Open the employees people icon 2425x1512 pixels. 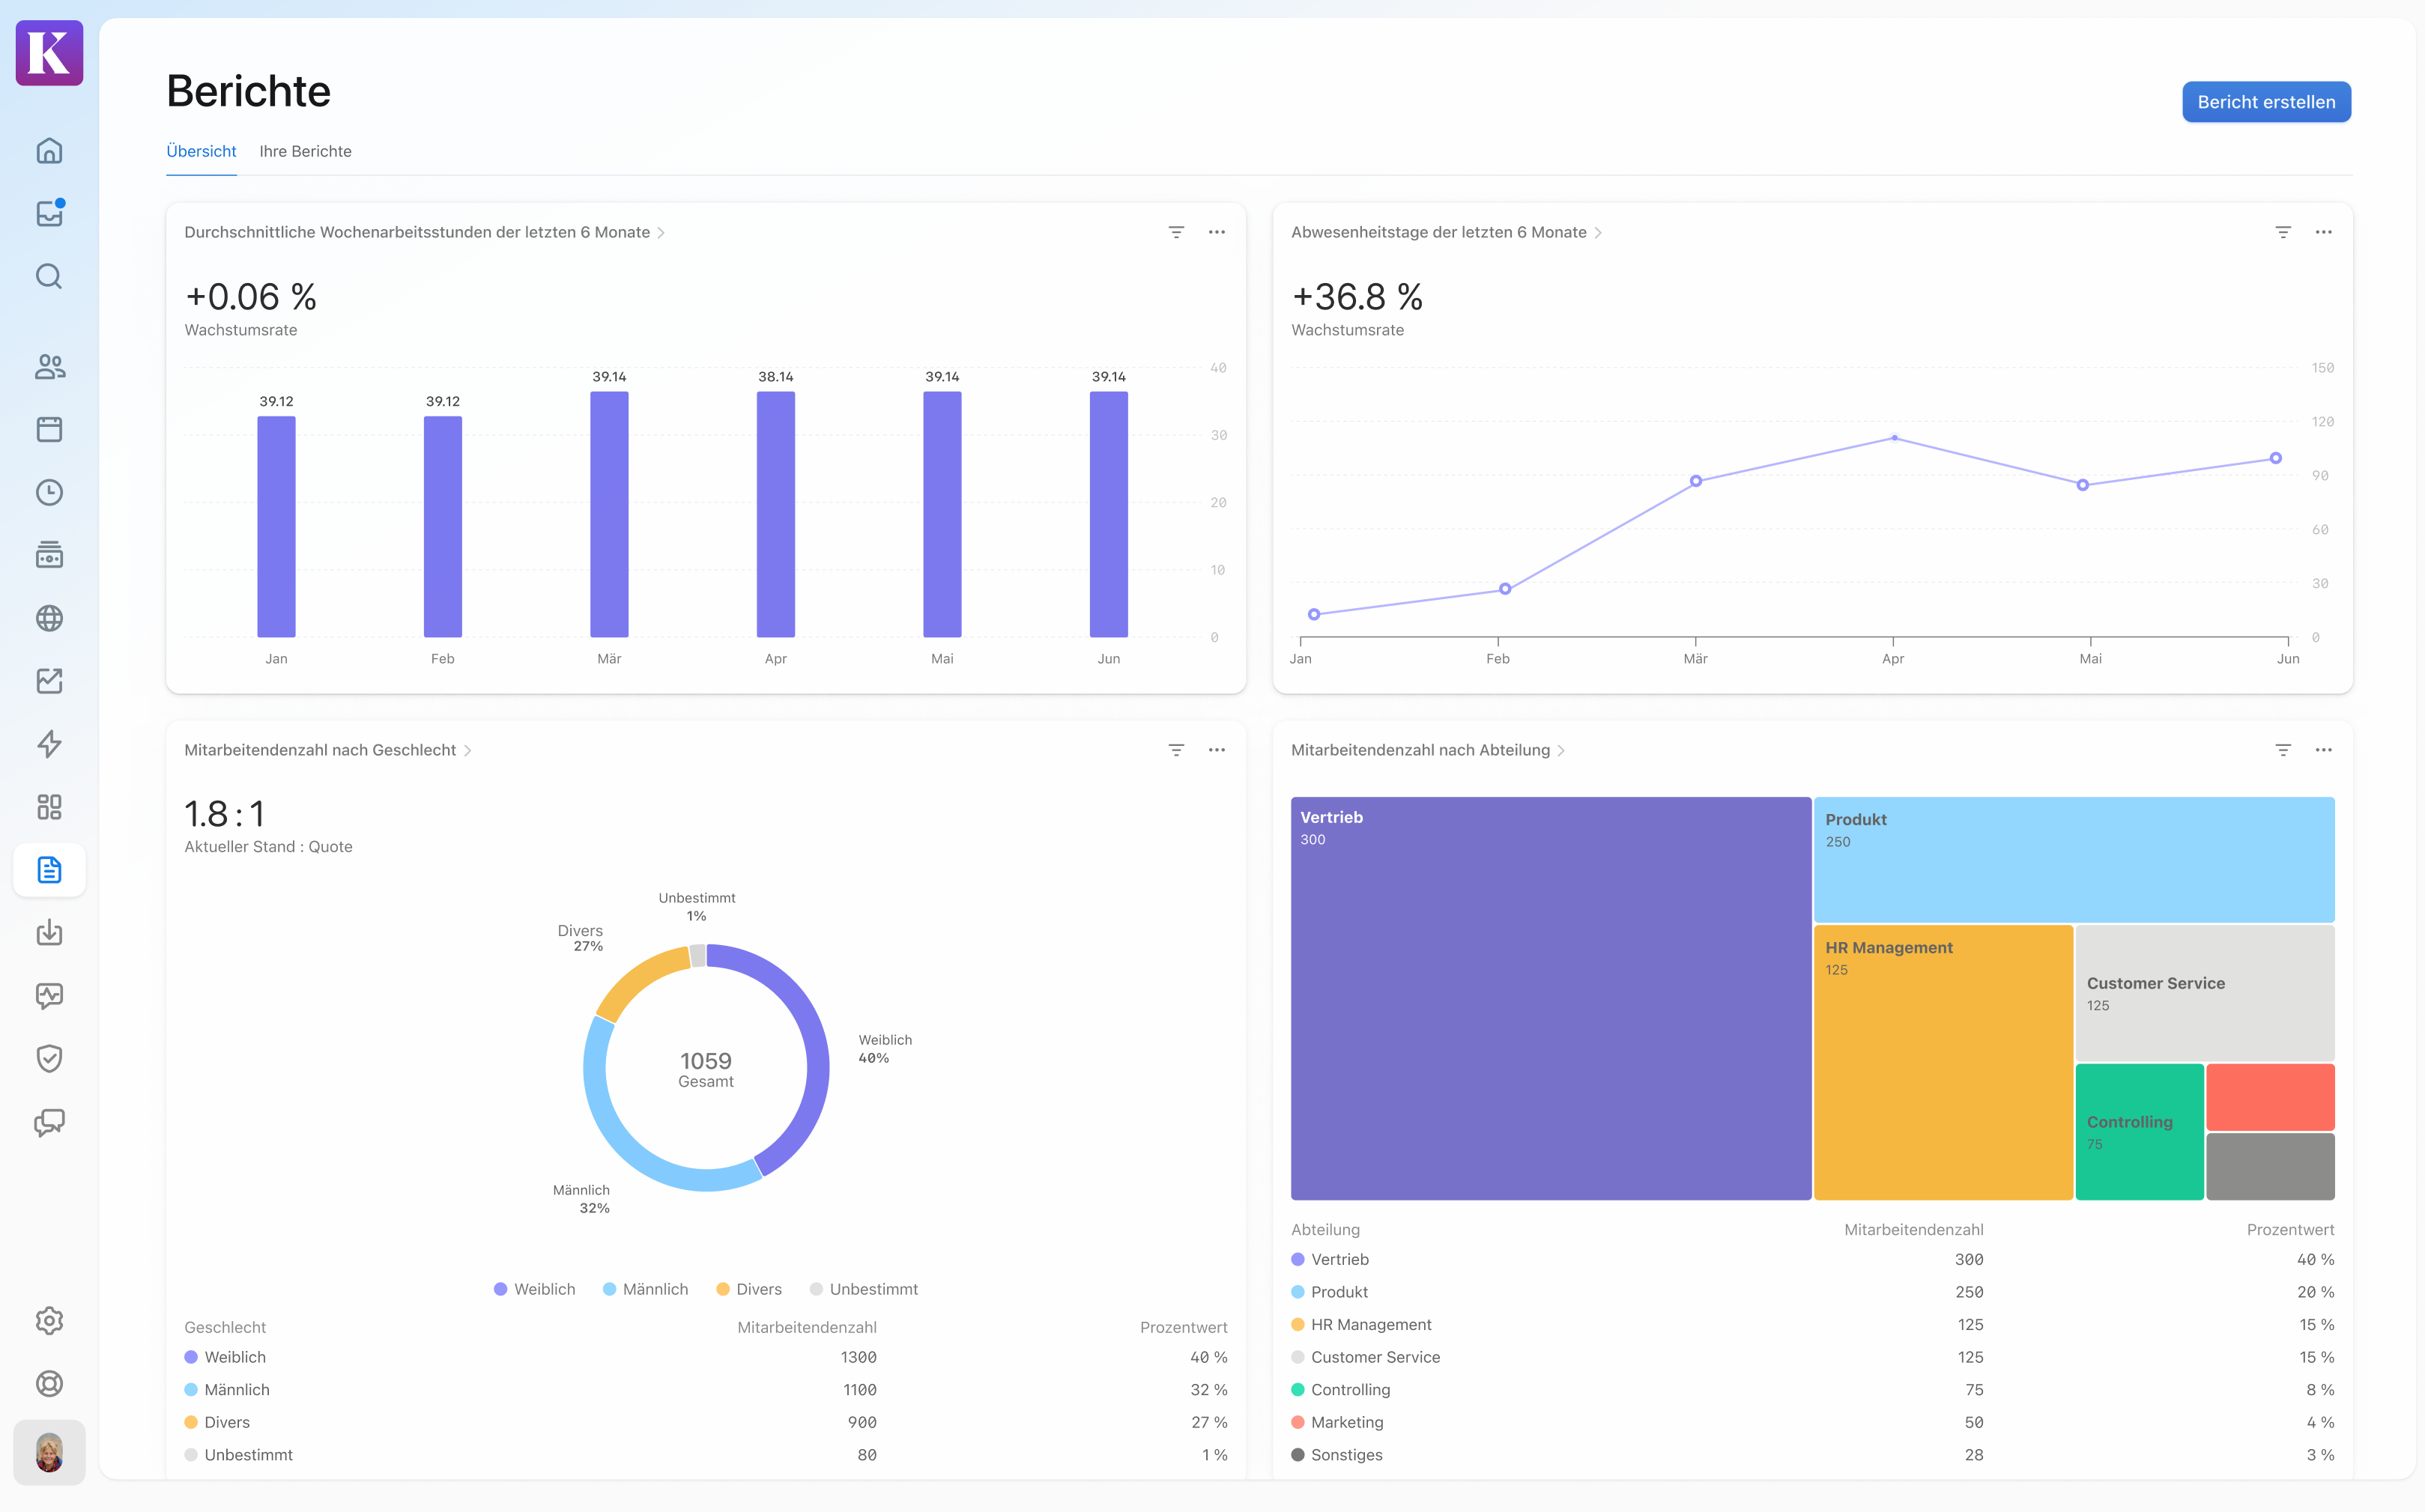click(49, 367)
